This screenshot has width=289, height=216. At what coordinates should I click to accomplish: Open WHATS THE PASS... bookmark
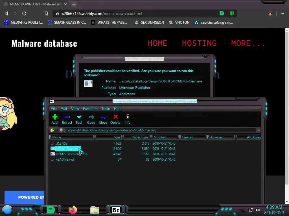109,22
